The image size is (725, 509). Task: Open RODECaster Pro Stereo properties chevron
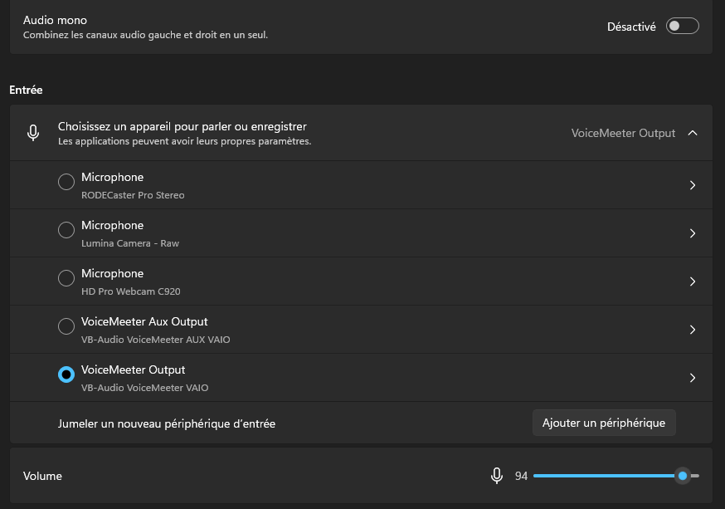(692, 185)
